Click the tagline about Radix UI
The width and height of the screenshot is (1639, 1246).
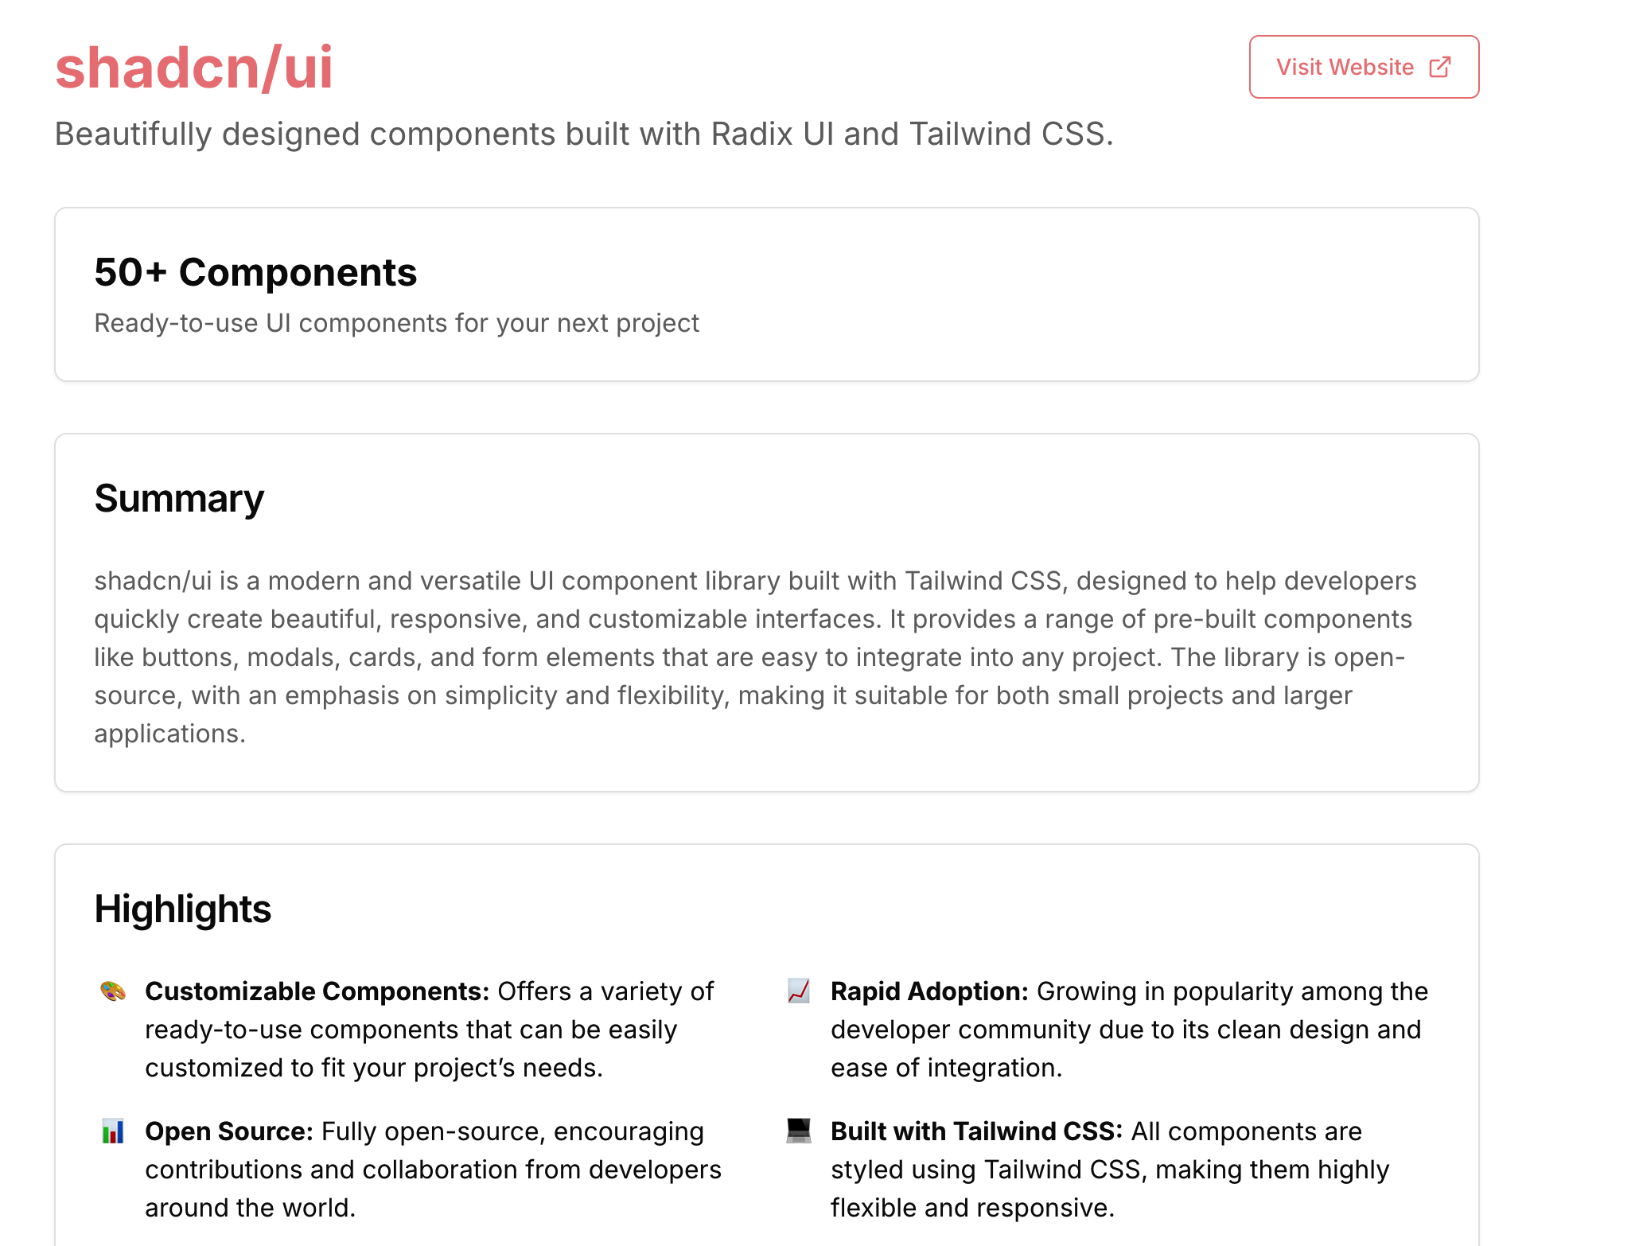tap(584, 134)
